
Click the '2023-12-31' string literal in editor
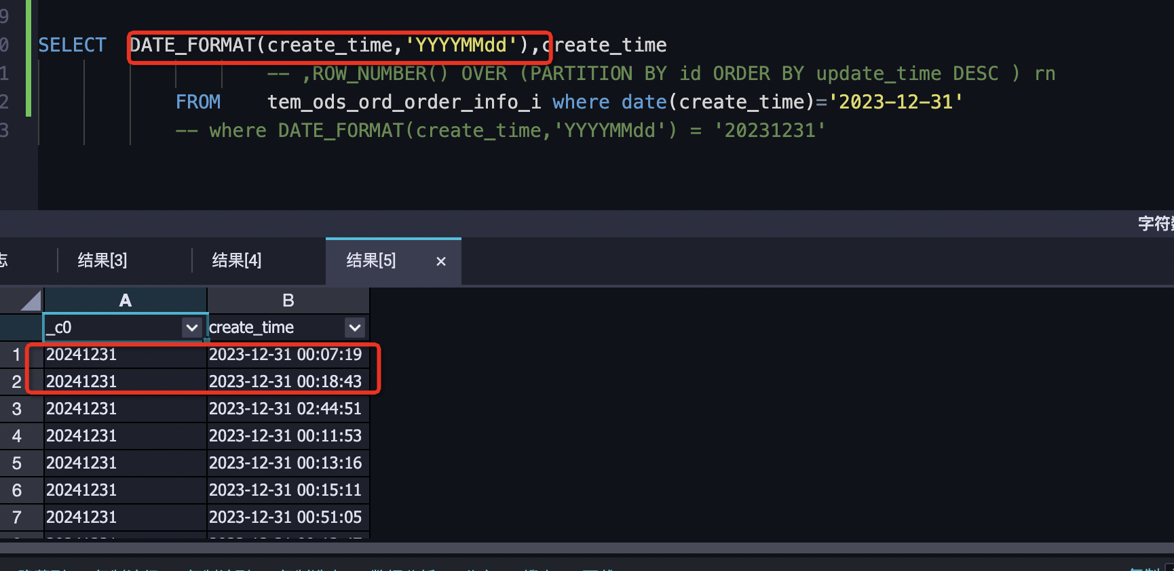(895, 102)
